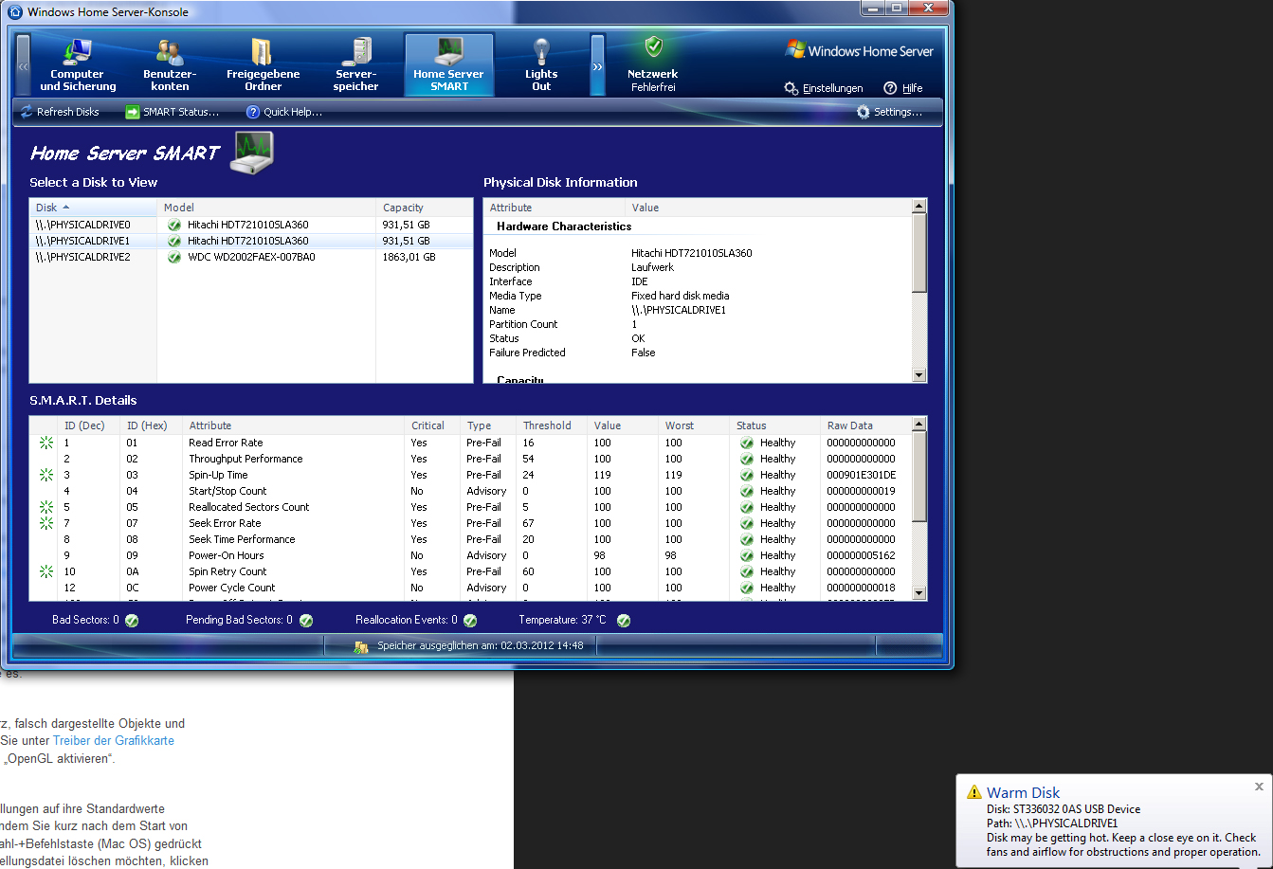
Task: Click the Warm Disk warning triangle icon
Action: [x=973, y=792]
